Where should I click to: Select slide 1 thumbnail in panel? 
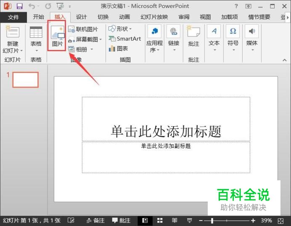(x=25, y=80)
